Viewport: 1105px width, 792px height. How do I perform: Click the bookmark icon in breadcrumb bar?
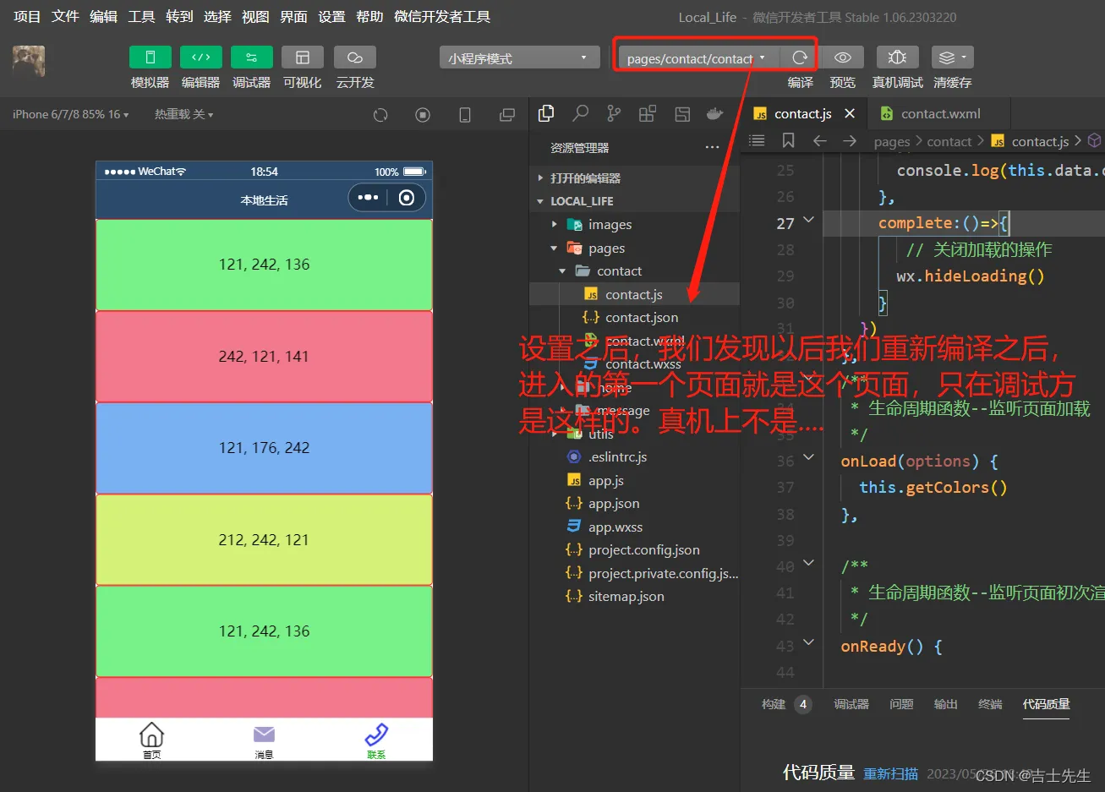pos(788,140)
